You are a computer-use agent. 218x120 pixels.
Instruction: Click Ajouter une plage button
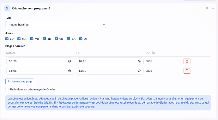tap(20, 81)
